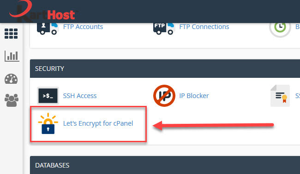Open the statistics bar chart sidebar icon

pos(12,56)
